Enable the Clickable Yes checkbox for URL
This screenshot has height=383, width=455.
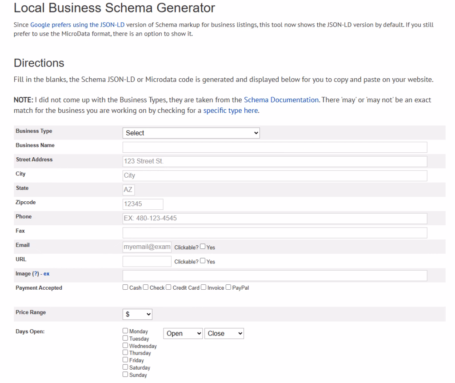[x=202, y=261]
